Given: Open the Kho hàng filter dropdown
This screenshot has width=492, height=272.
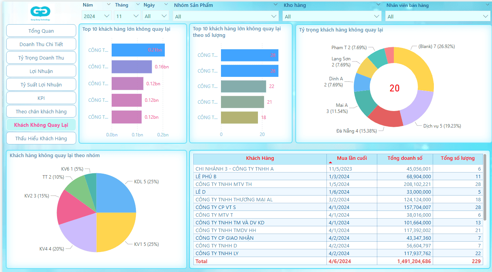Looking at the screenshot, I should pyautogui.click(x=332, y=17).
